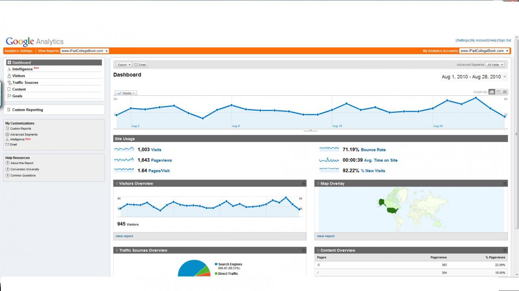This screenshot has width=519, height=291.
Task: Open the Advanced Segments All Visits dropdown
Action: 495,64
